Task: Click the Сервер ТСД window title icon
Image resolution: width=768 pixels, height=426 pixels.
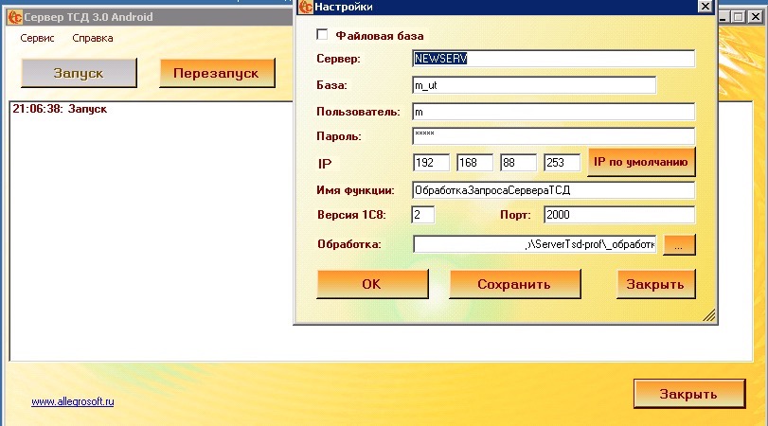Action: [x=15, y=17]
